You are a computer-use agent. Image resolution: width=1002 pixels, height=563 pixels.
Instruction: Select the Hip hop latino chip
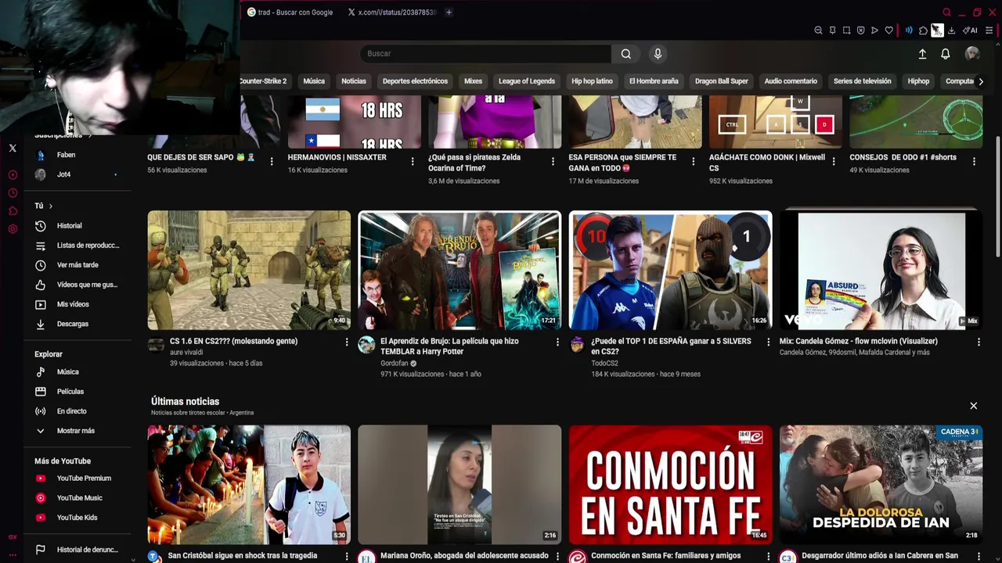[592, 81]
